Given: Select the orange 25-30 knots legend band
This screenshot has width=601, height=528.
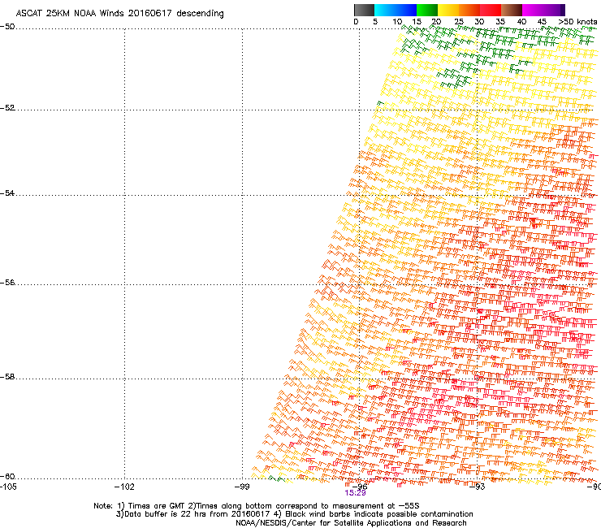Looking at the screenshot, I should pyautogui.click(x=469, y=10).
